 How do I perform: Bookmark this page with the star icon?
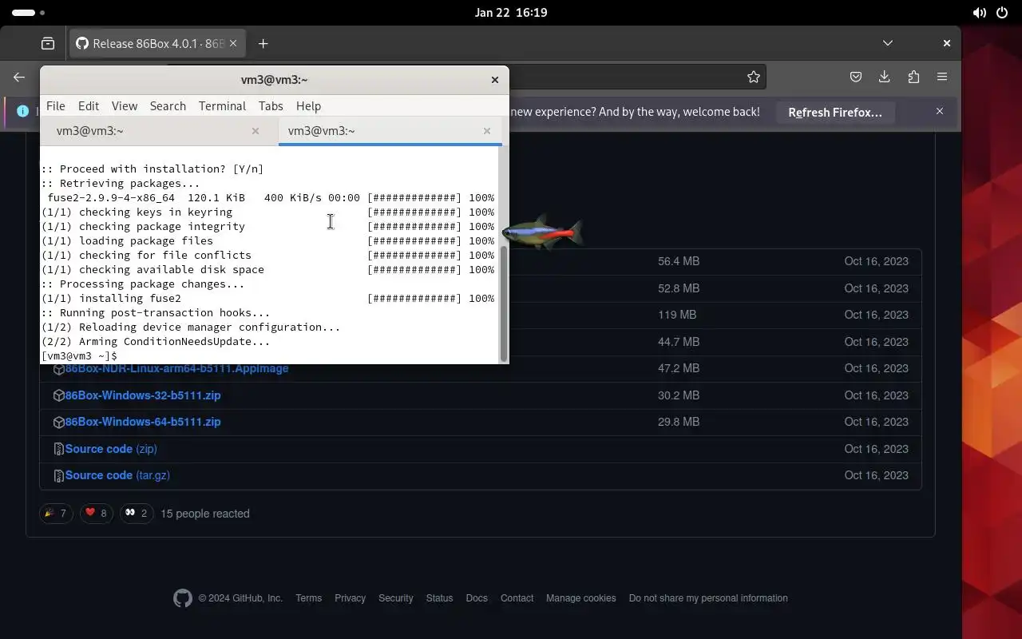[753, 77]
